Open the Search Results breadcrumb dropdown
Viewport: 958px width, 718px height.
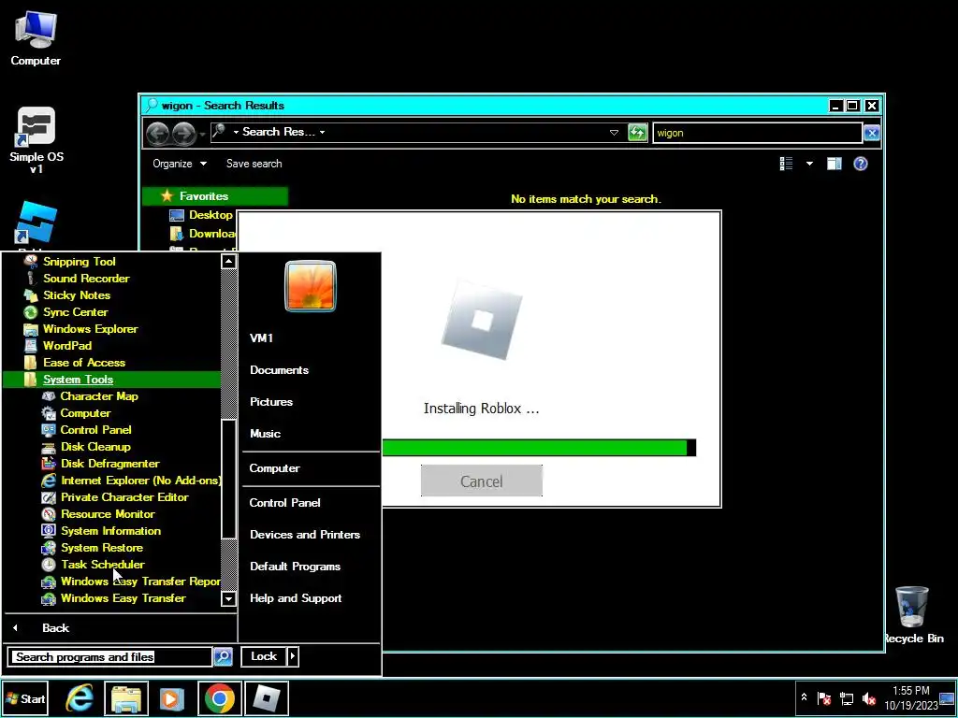(x=322, y=132)
